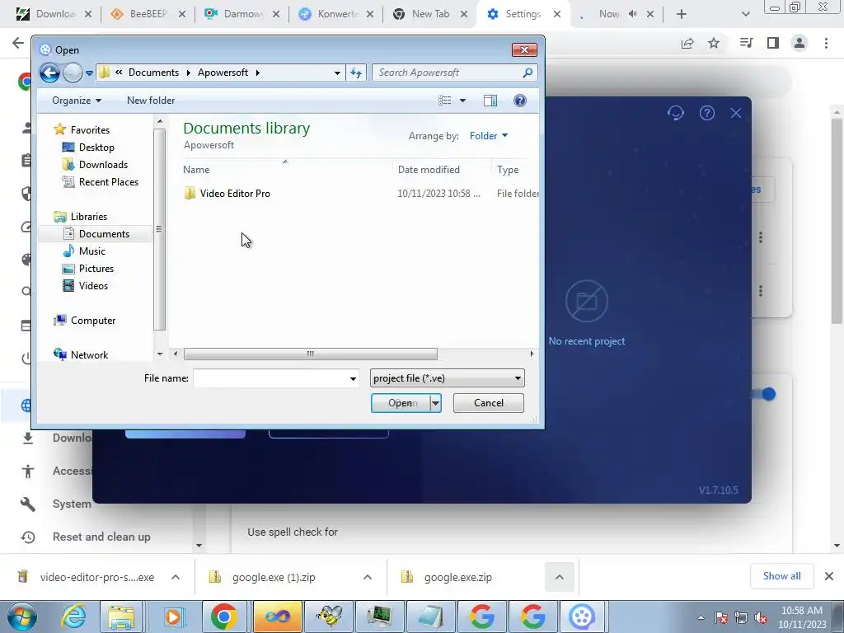Sort by Date modified column
The width and height of the screenshot is (844, 633).
[429, 170]
